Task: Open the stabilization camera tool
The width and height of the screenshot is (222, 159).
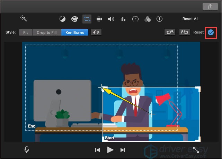Action: click(99, 19)
